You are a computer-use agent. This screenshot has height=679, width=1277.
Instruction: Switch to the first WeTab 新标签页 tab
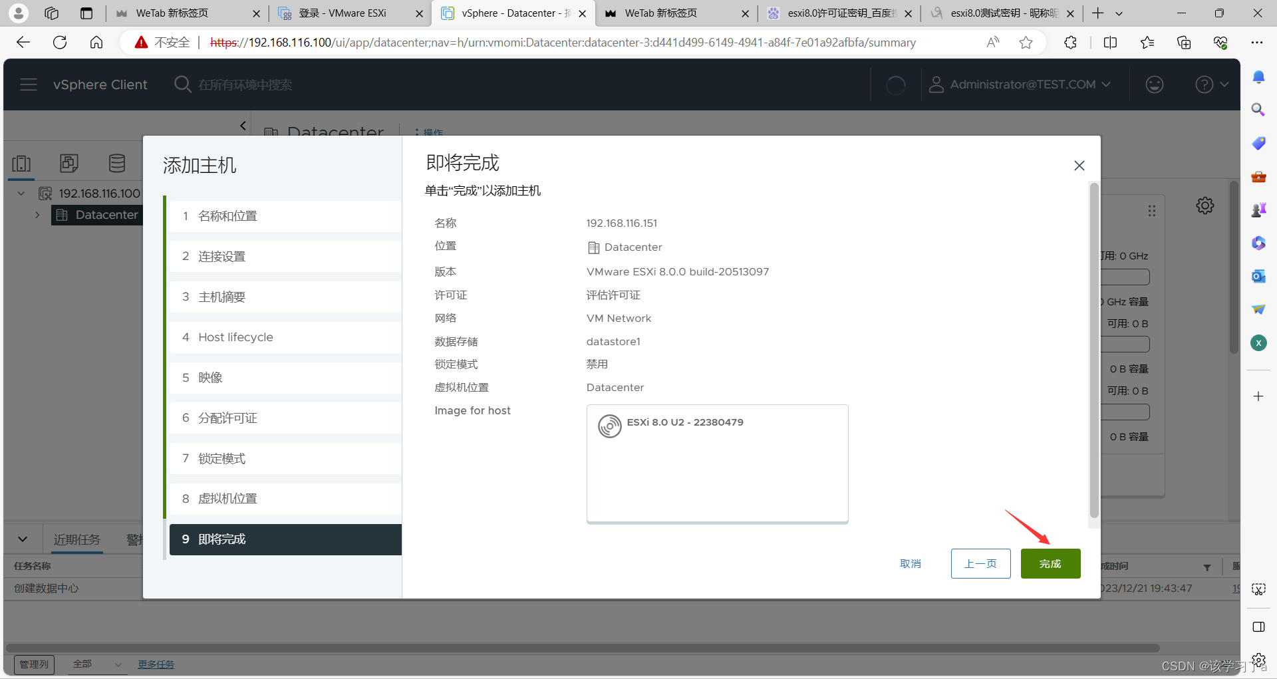(187, 13)
